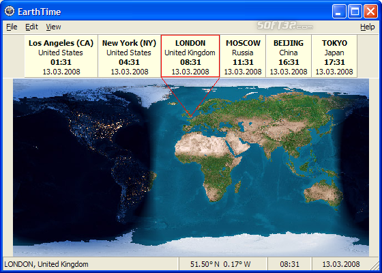
Task: Select the LONDON clock panel
Action: click(190, 56)
